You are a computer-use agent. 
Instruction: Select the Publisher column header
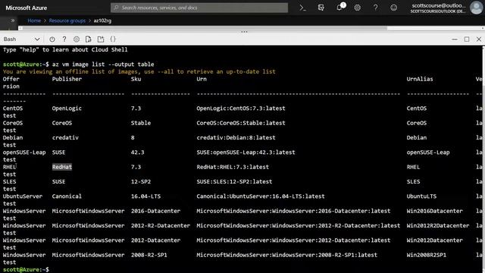click(x=67, y=79)
